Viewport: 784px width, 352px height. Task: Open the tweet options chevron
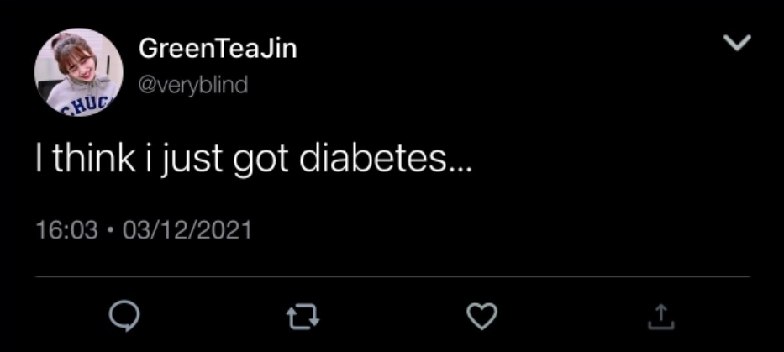tap(738, 43)
